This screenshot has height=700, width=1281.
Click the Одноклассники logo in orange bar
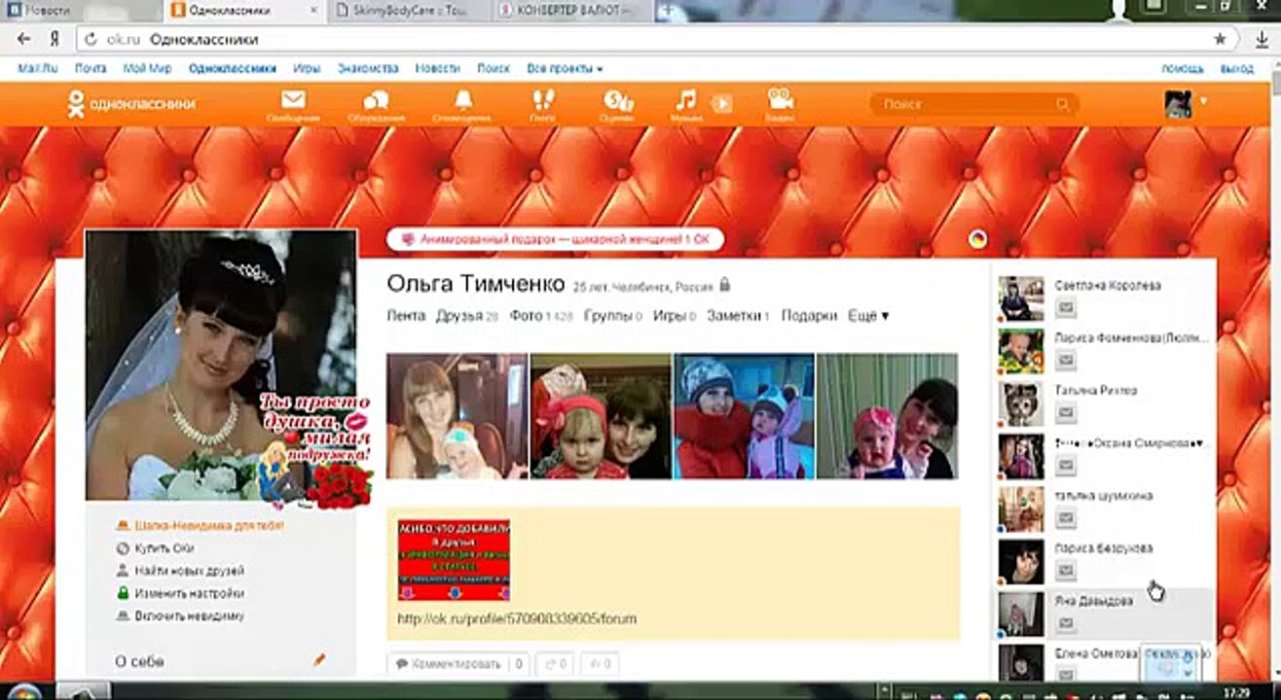tap(131, 104)
